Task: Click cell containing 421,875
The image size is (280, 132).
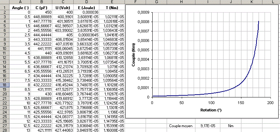Action: tap(62, 108)
